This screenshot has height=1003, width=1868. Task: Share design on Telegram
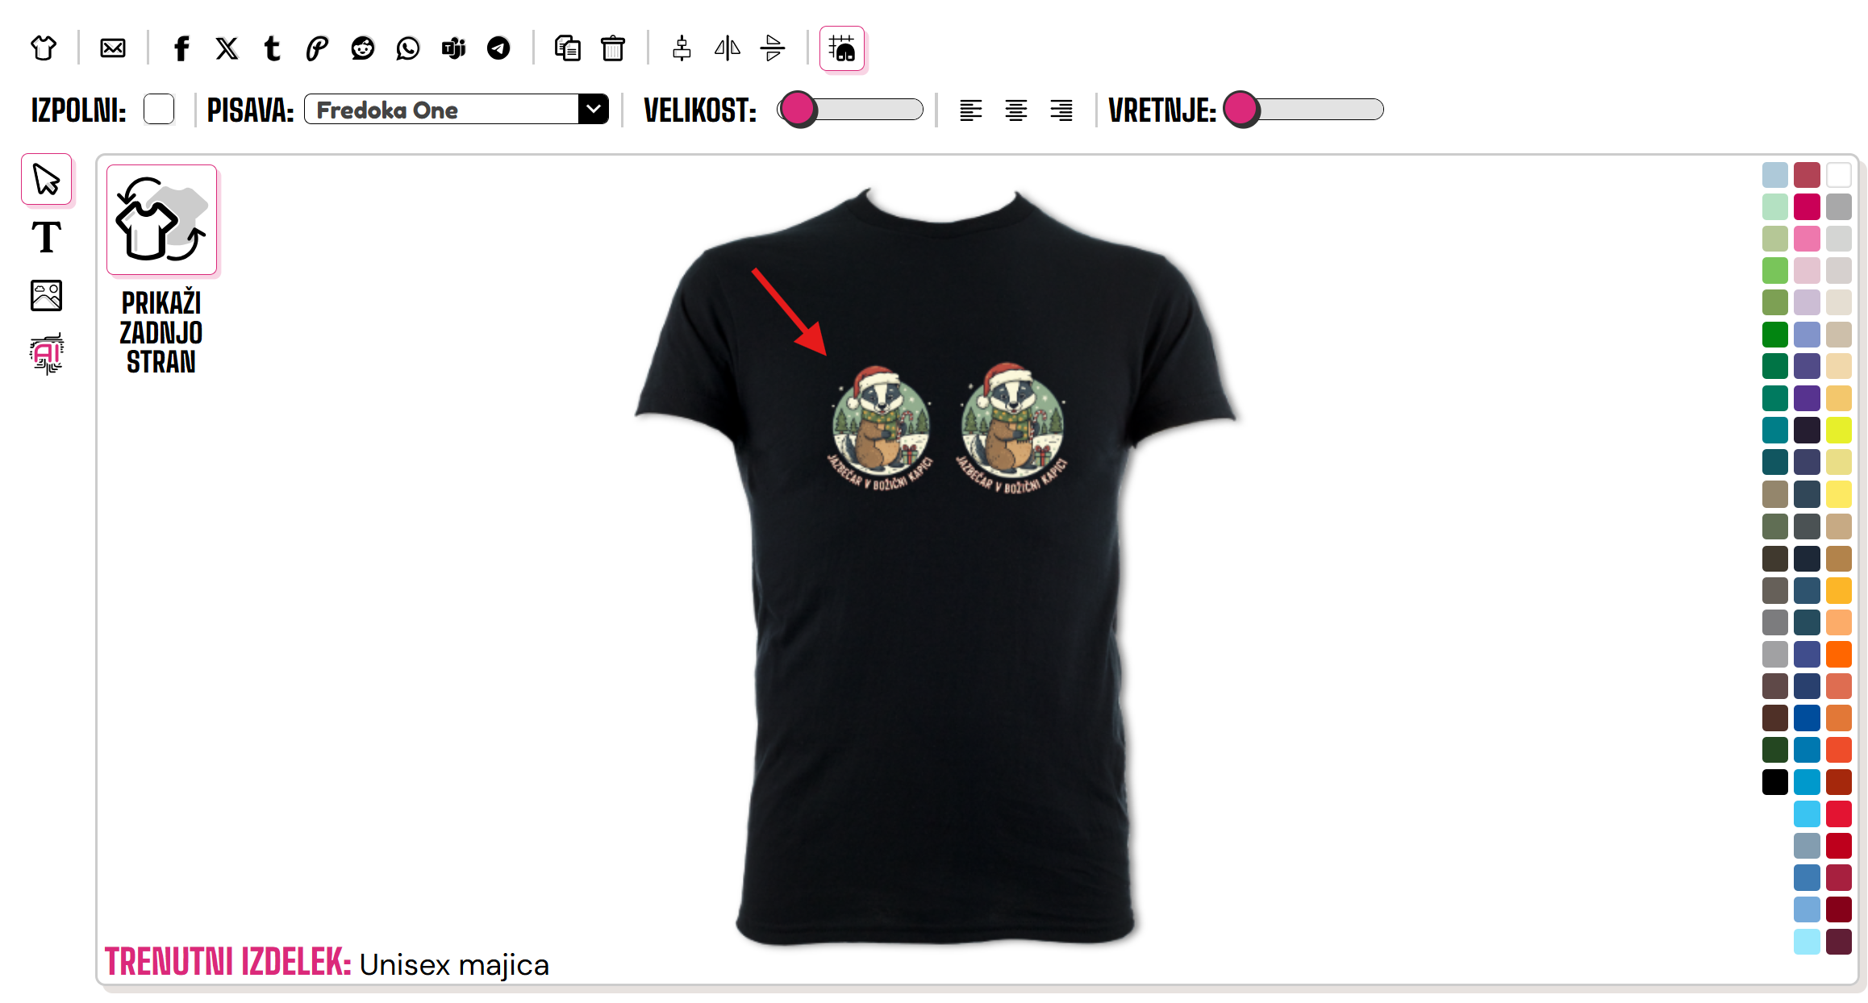[x=498, y=48]
